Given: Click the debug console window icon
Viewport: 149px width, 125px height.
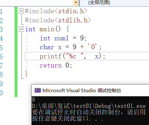Looking at the screenshot, I should click(x=38, y=90).
